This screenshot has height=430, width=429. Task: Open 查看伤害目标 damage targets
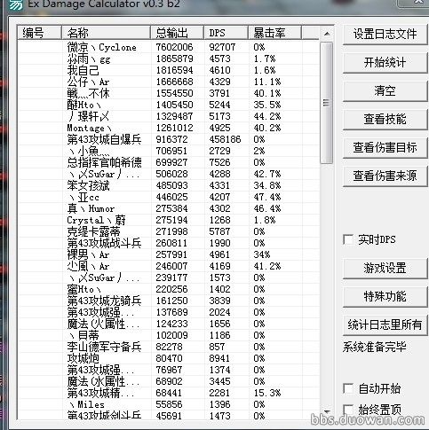coord(385,147)
